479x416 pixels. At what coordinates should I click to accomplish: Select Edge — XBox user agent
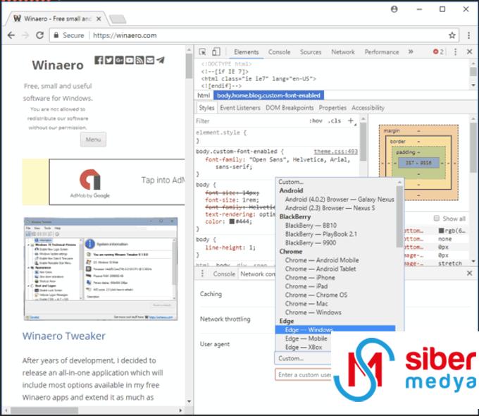coord(304,348)
